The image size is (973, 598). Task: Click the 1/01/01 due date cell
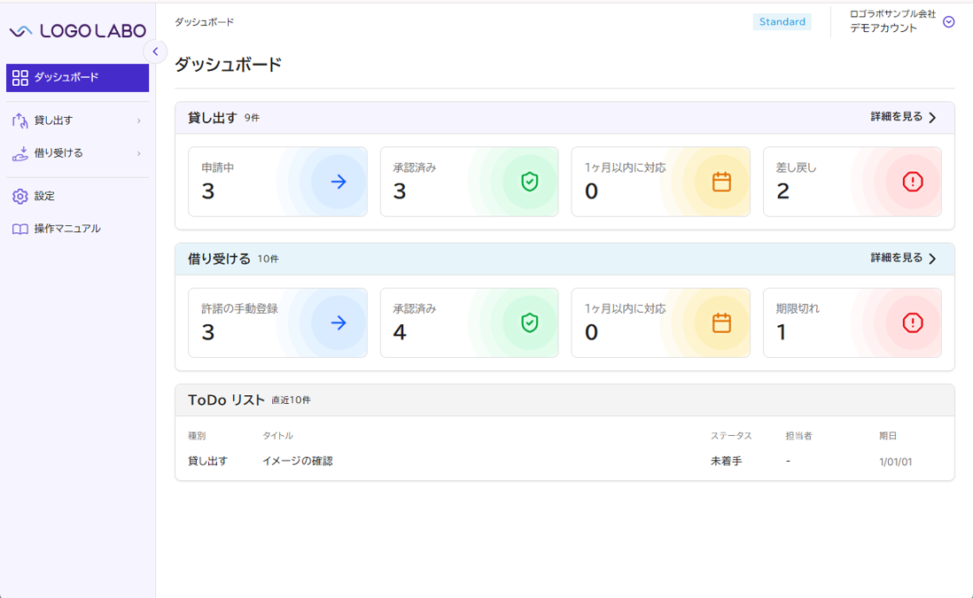click(x=895, y=462)
